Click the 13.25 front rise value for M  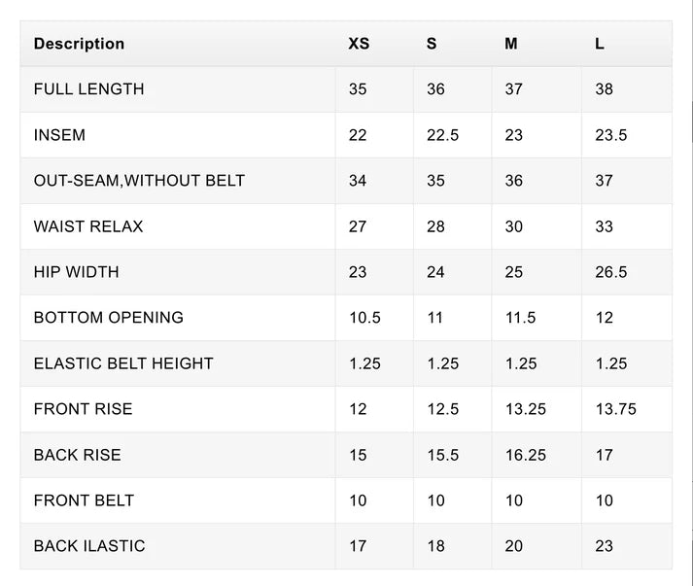(x=526, y=409)
